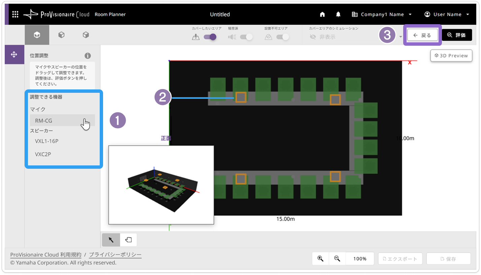This screenshot has height=275, width=481.
Task: Select the arrow pointer tool
Action: coord(111,240)
